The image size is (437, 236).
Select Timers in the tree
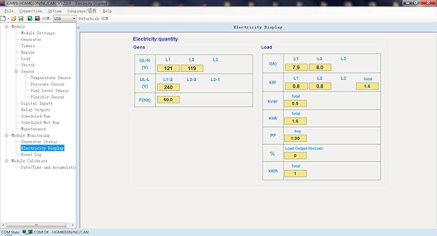(28, 46)
